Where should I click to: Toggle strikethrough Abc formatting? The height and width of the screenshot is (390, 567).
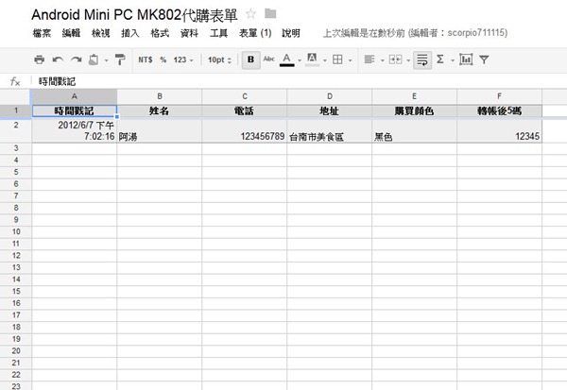coord(268,59)
